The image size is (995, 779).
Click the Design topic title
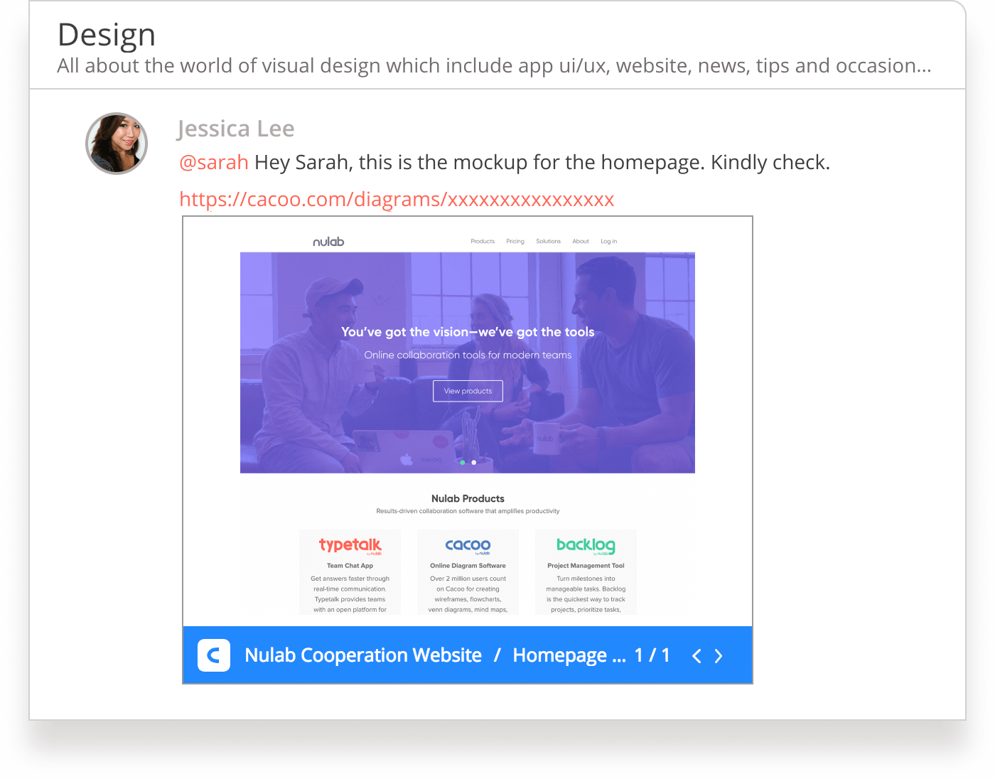click(x=107, y=35)
